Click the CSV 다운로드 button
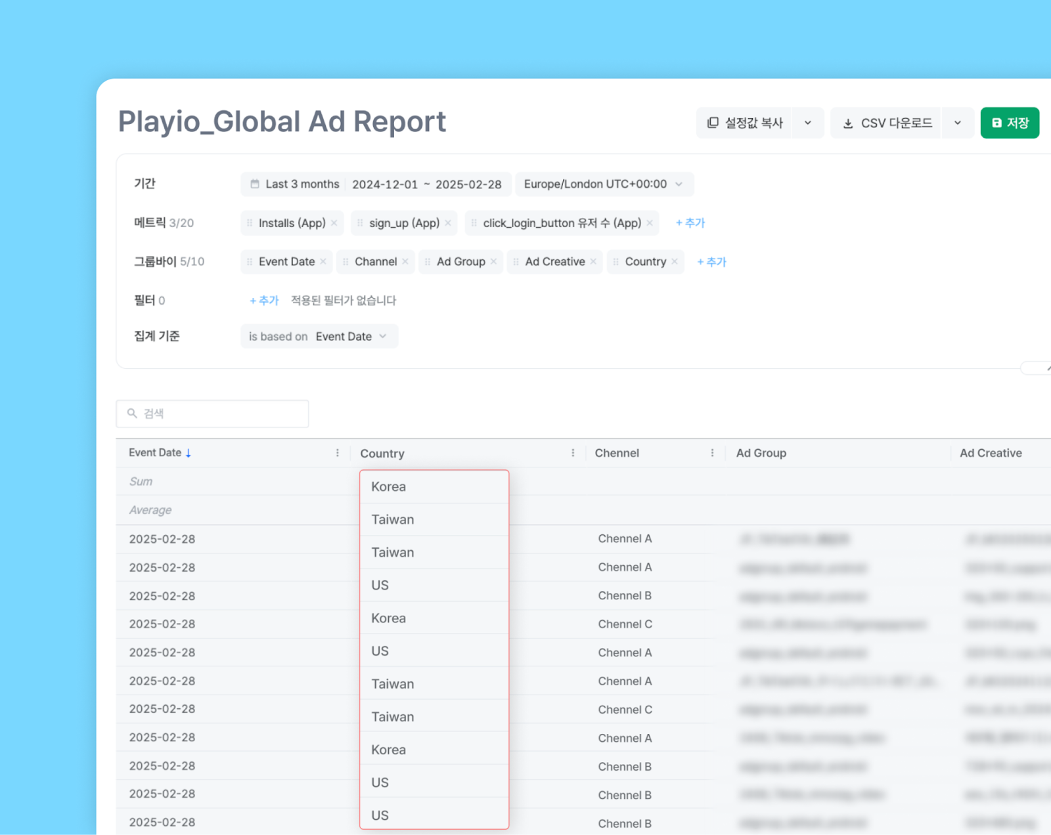1051x835 pixels. (x=887, y=123)
